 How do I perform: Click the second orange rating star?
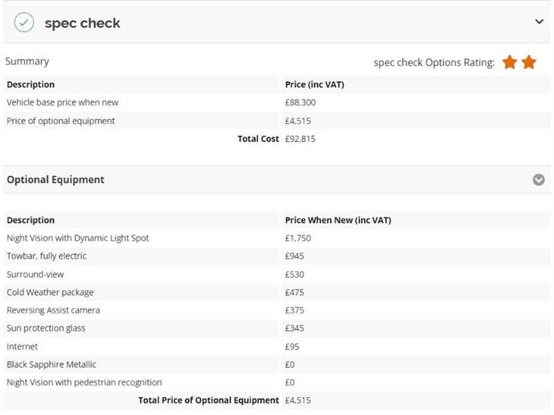(529, 62)
